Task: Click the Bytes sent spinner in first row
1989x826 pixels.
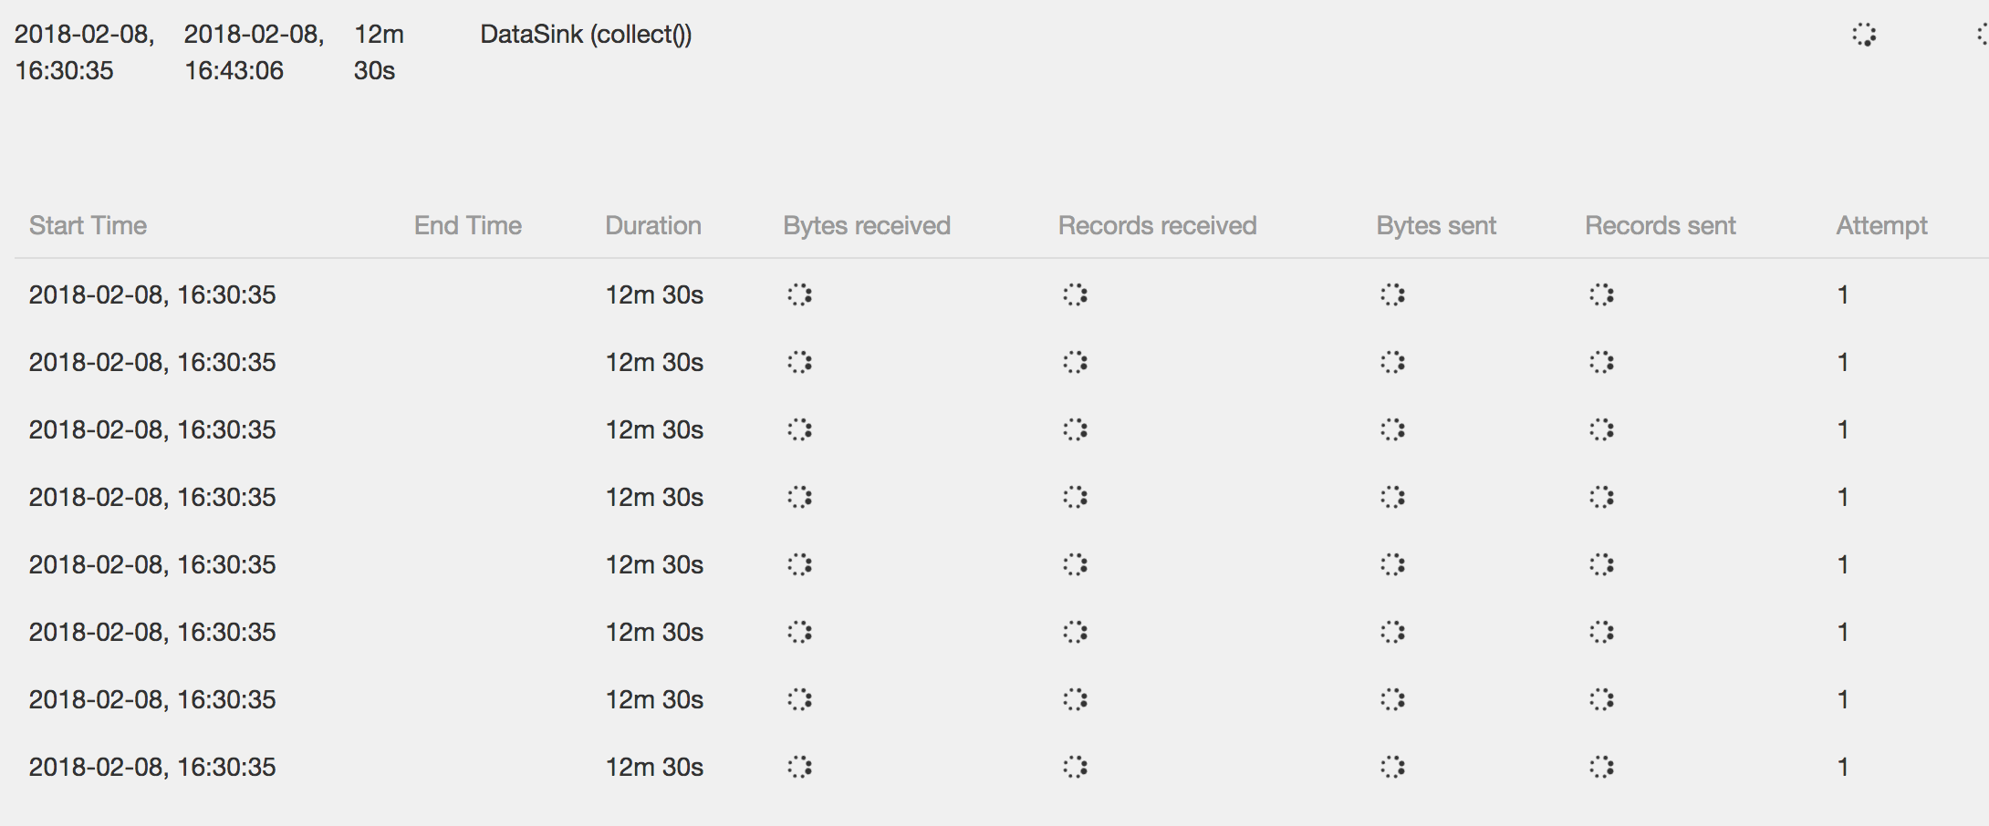Action: click(x=1393, y=294)
